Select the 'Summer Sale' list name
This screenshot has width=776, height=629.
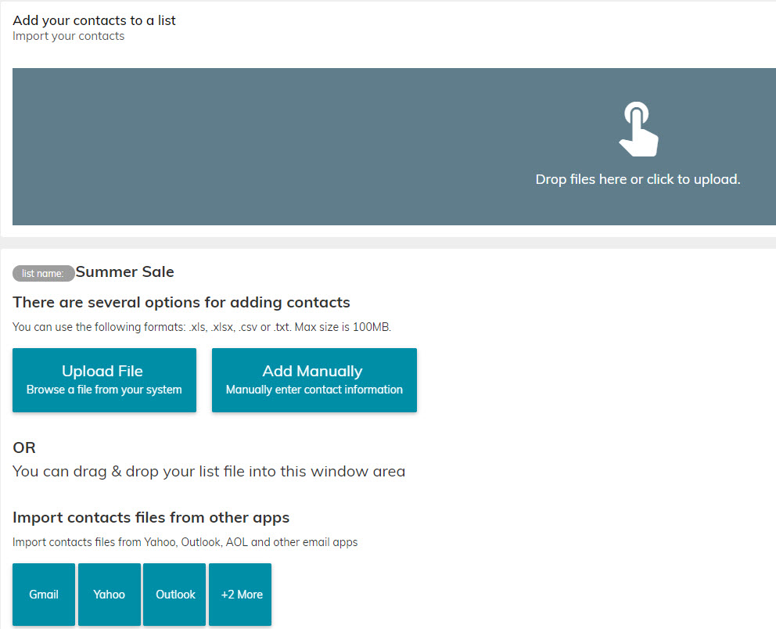click(x=125, y=272)
